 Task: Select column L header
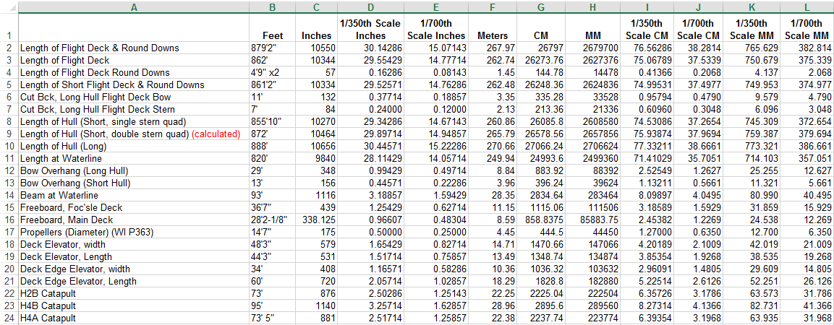[x=807, y=7]
